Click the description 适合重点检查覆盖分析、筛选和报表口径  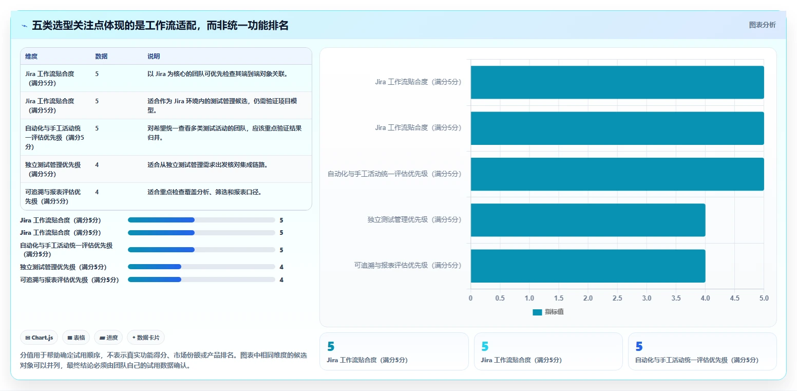click(x=205, y=192)
